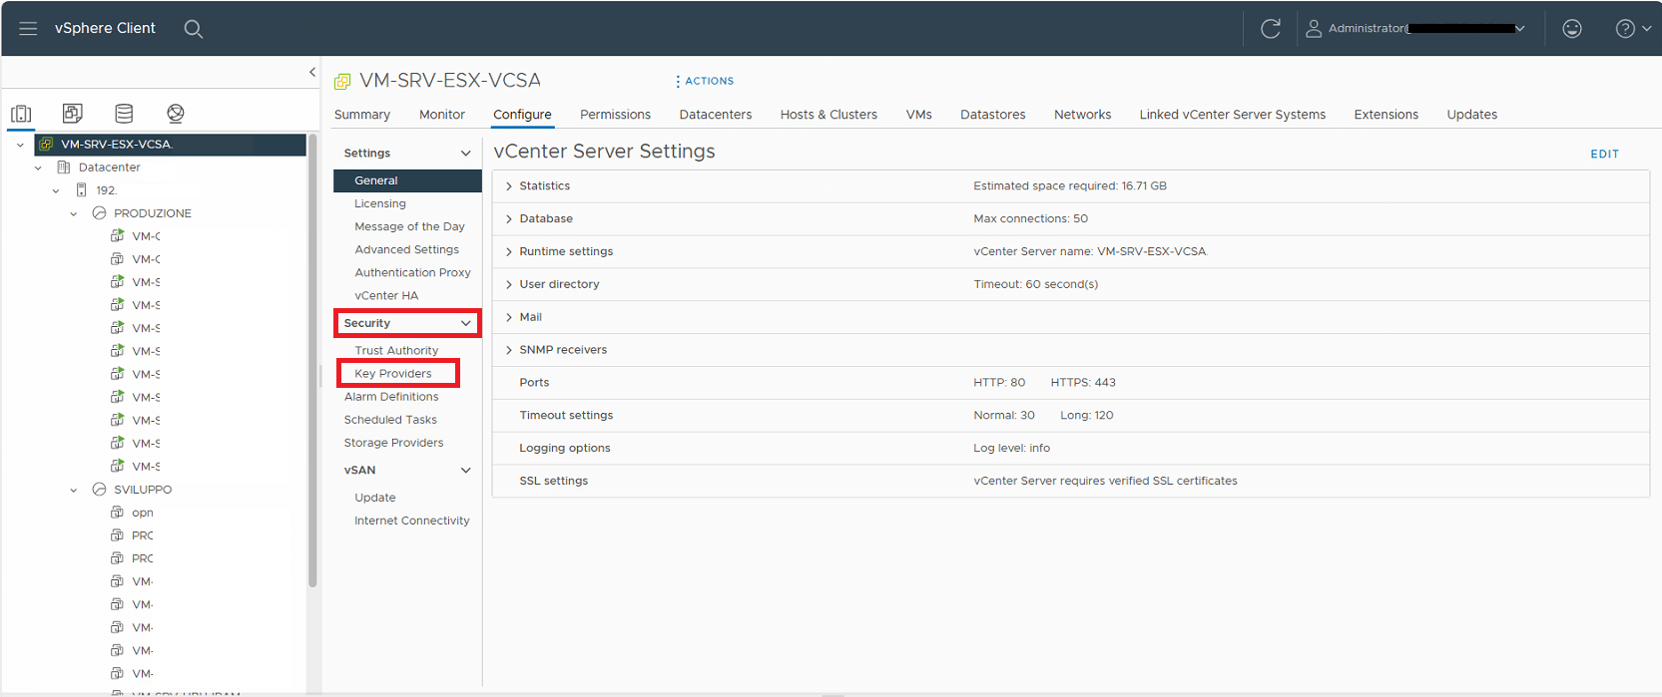The width and height of the screenshot is (1662, 697).
Task: Open the Datastores tab
Action: (x=993, y=115)
